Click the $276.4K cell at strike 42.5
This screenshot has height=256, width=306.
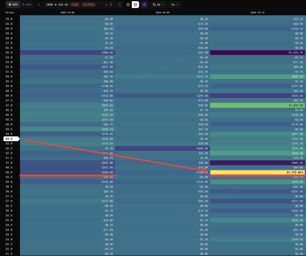[x=258, y=149]
